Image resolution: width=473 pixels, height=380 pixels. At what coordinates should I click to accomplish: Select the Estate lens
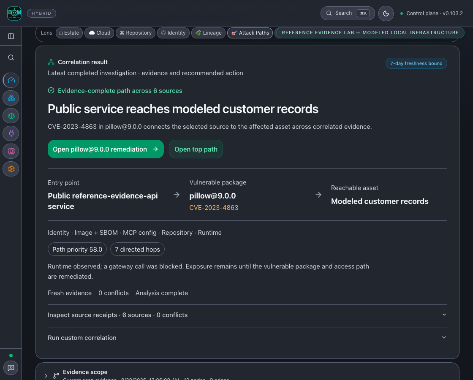(x=69, y=33)
